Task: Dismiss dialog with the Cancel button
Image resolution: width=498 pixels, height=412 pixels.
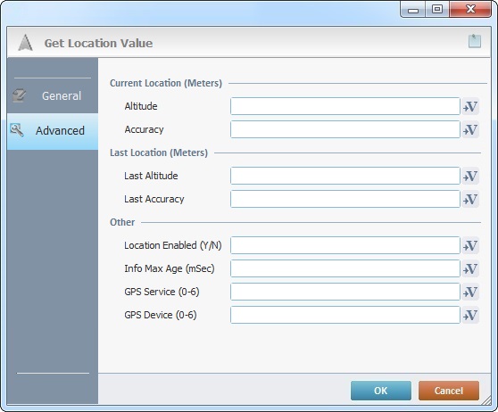Action: (x=448, y=391)
